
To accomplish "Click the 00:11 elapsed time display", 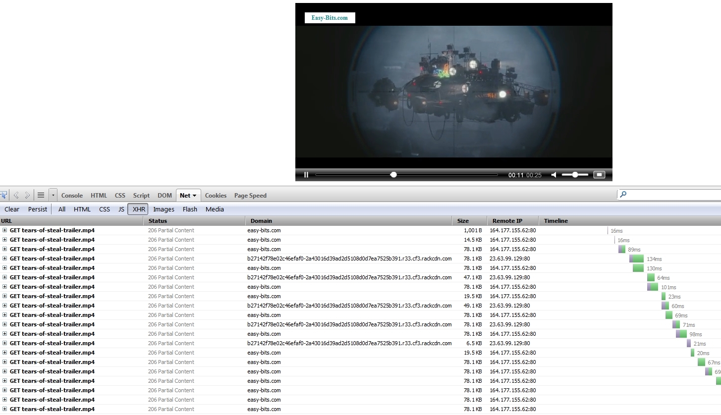I will (x=516, y=175).
